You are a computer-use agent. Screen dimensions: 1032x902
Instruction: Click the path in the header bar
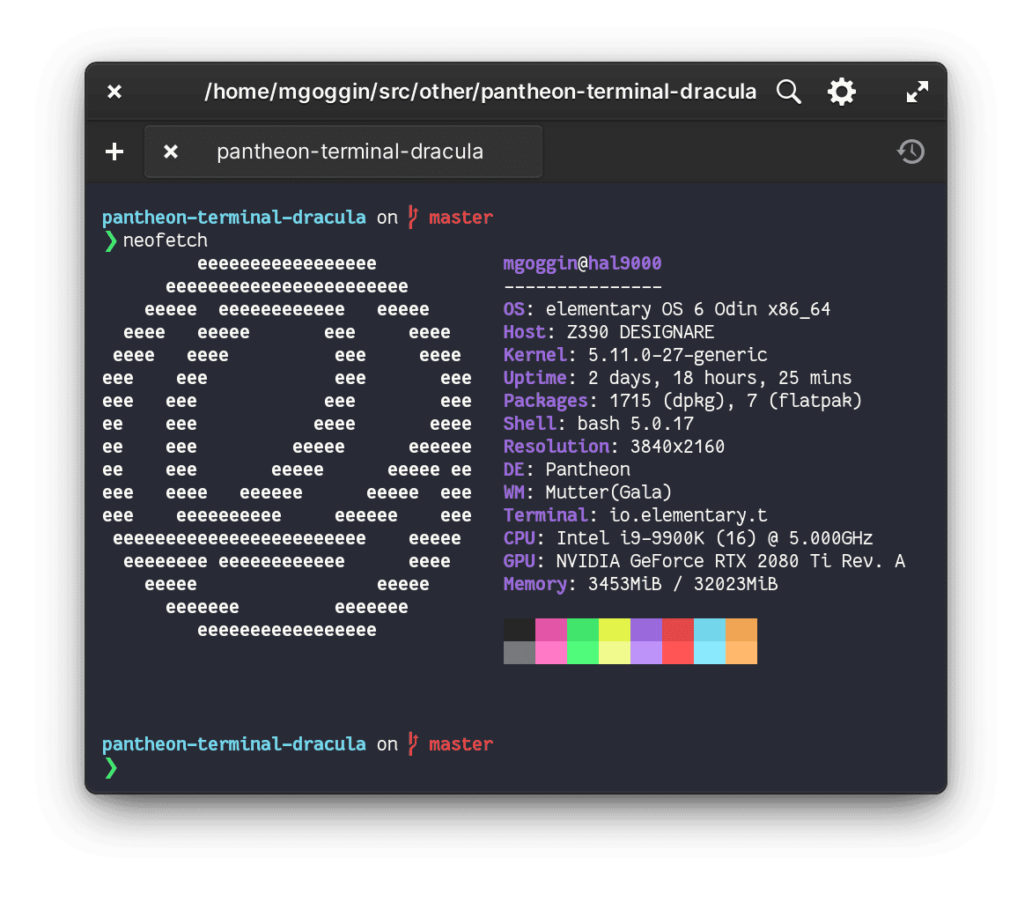click(x=481, y=91)
